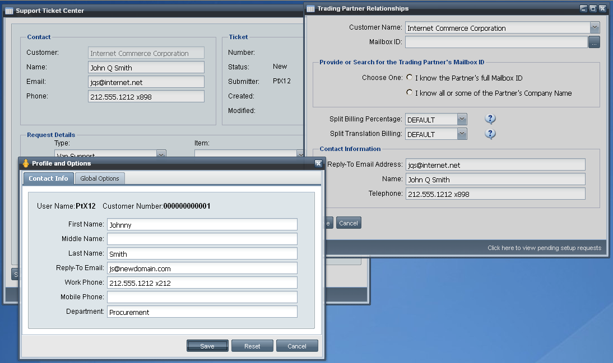The height and width of the screenshot is (363, 613).
Task: Click the empty Mobile Phone field
Action: pyautogui.click(x=202, y=297)
